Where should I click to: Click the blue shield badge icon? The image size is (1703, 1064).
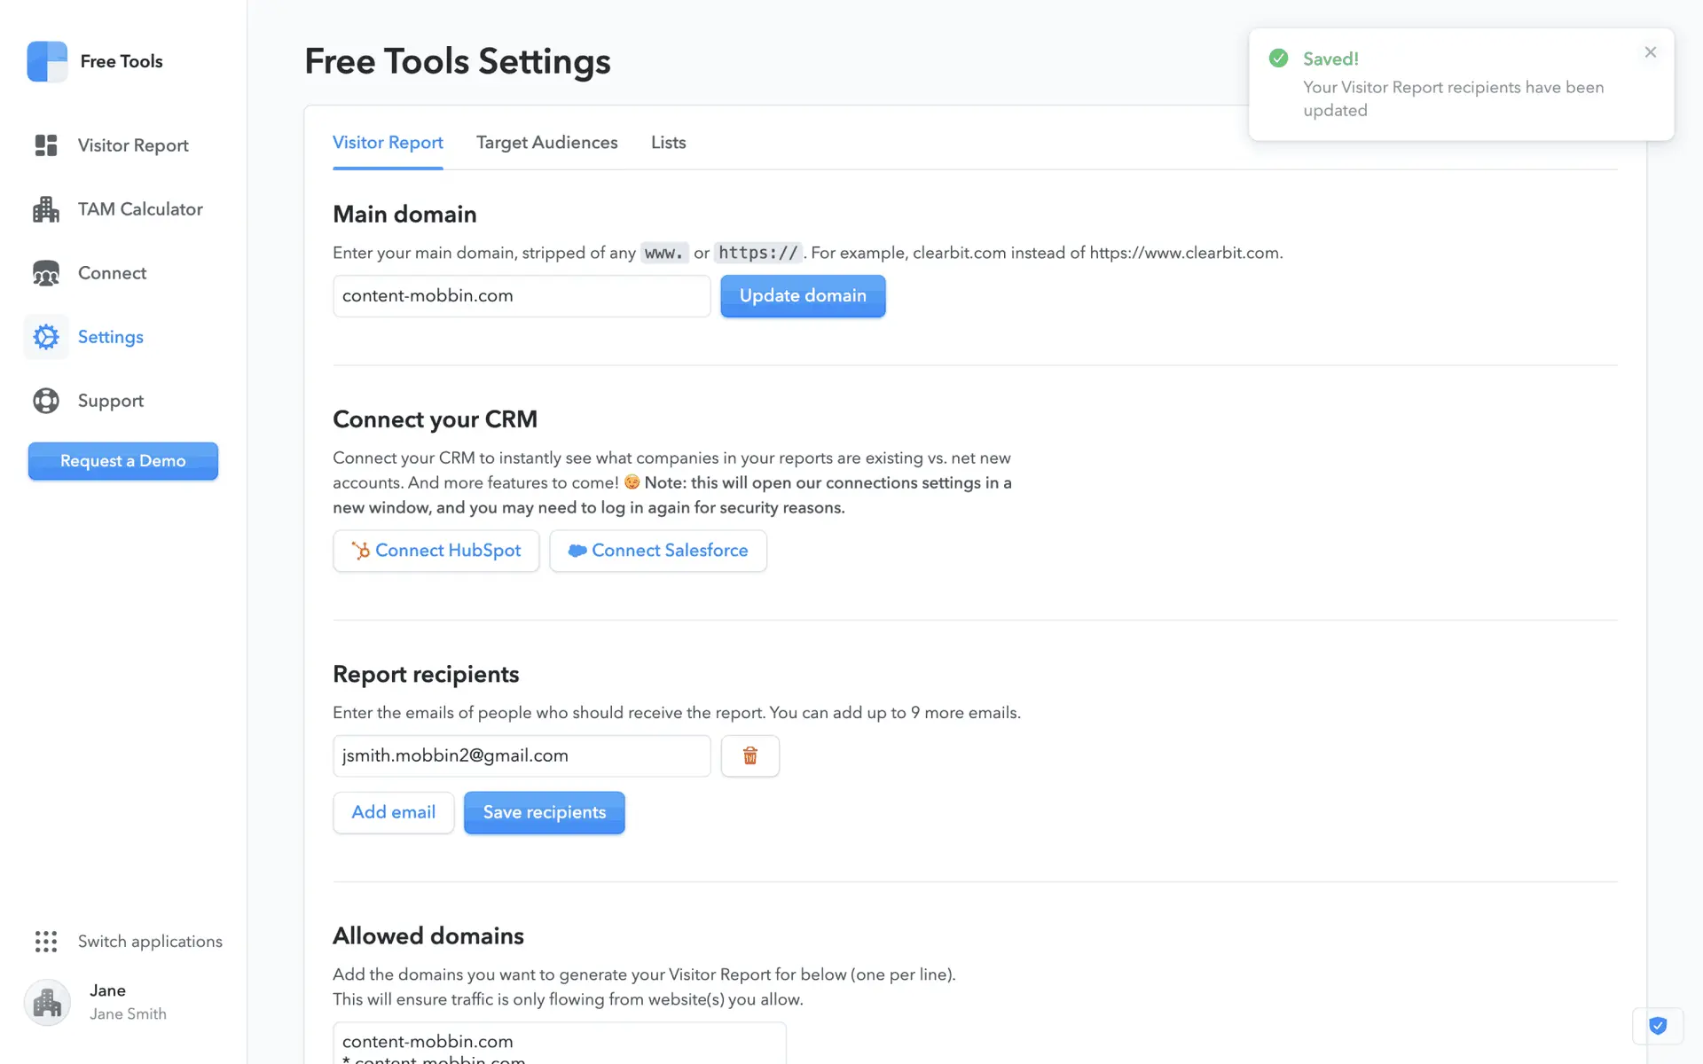coord(1657,1026)
